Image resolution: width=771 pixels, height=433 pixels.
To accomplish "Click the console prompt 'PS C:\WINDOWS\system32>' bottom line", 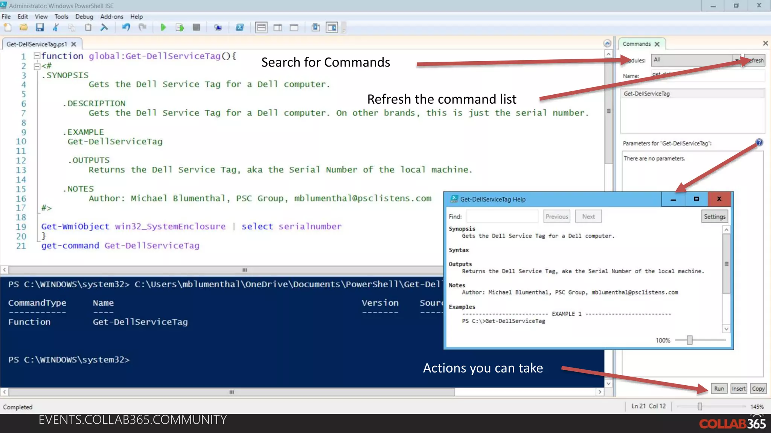I will (x=69, y=360).
